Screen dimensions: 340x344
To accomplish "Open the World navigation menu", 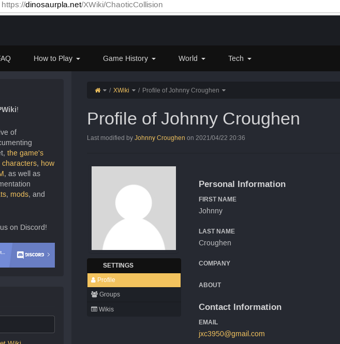I will pos(192,58).
